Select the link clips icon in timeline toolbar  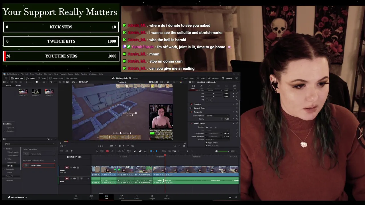point(140,151)
